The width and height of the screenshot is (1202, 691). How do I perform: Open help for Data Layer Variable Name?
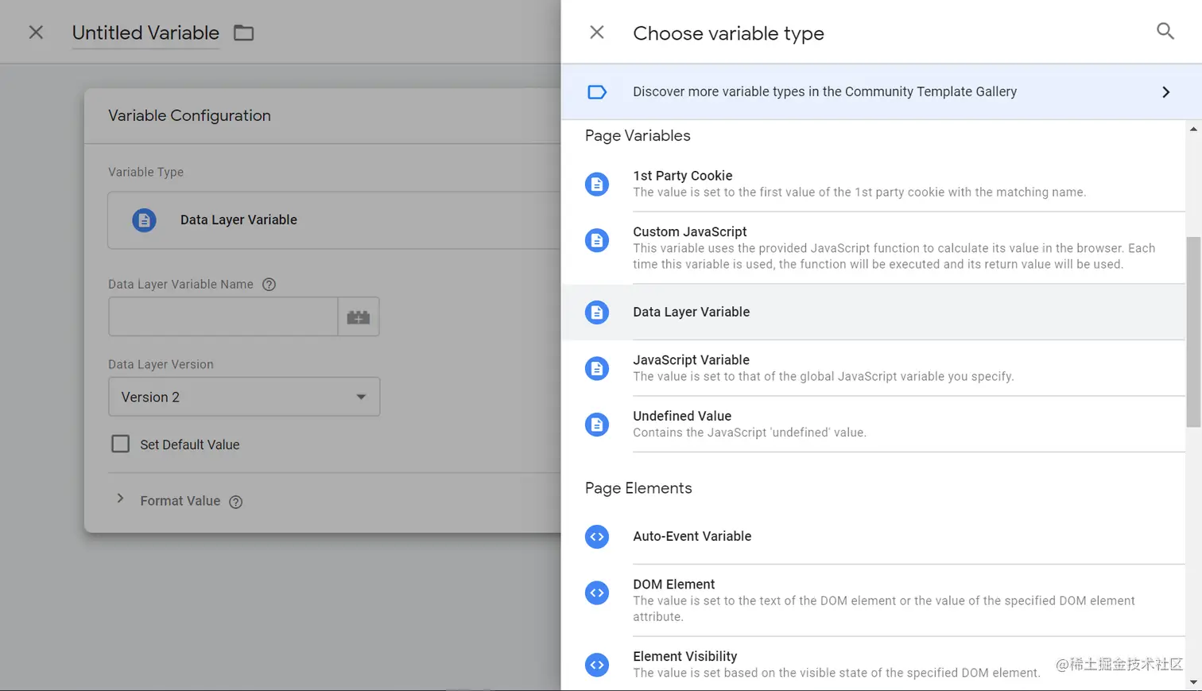(269, 285)
